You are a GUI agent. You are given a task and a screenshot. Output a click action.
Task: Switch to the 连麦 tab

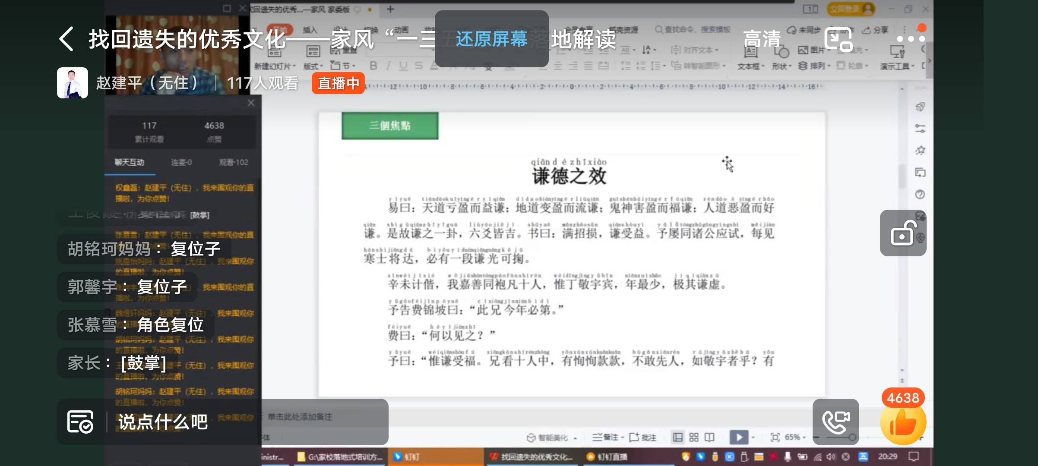[x=181, y=163]
